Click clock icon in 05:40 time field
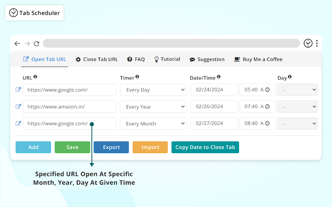This screenshot has height=207, width=332. (268, 90)
